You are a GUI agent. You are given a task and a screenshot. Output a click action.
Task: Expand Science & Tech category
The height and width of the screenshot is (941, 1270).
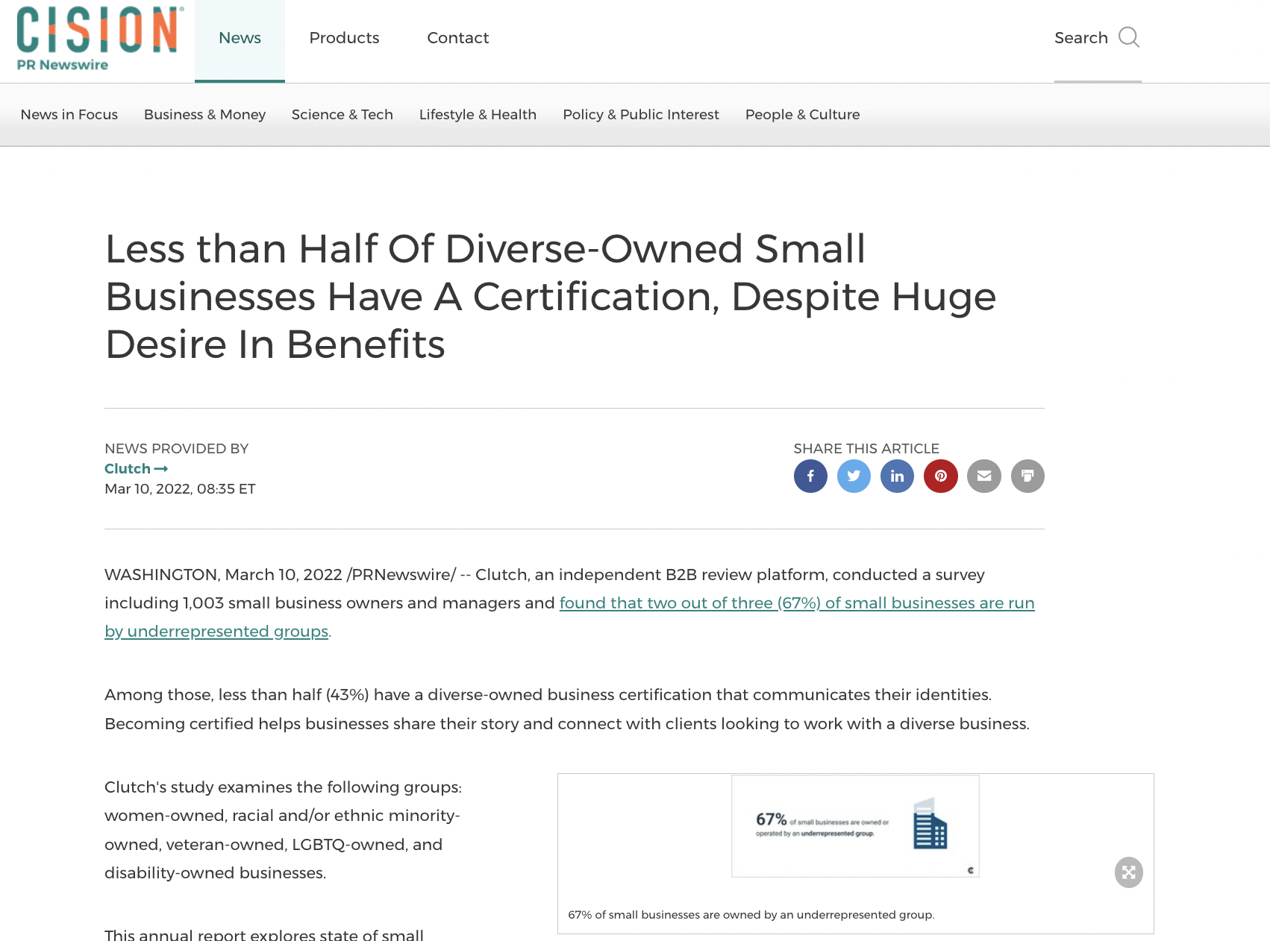[342, 115]
